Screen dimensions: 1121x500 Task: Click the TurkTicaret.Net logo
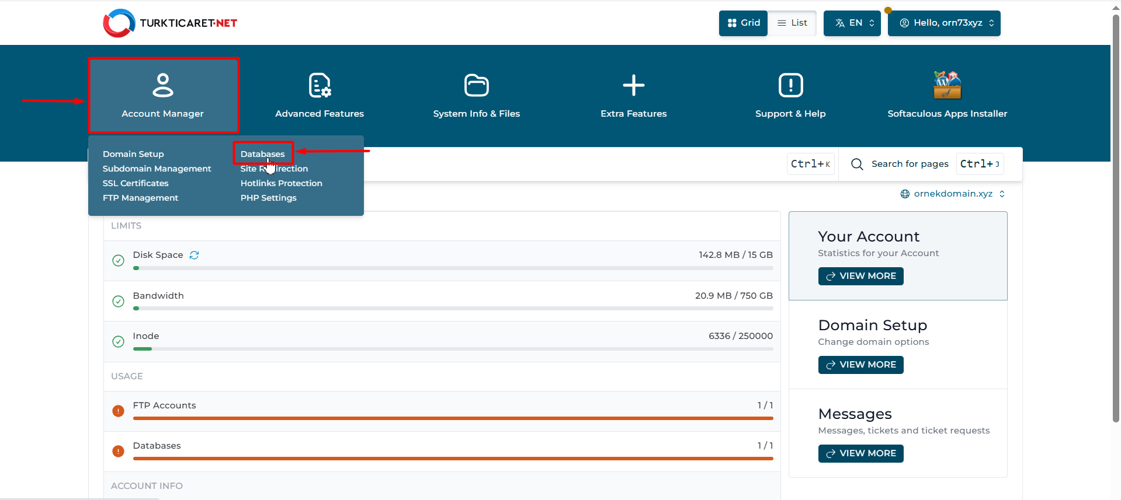coord(170,23)
